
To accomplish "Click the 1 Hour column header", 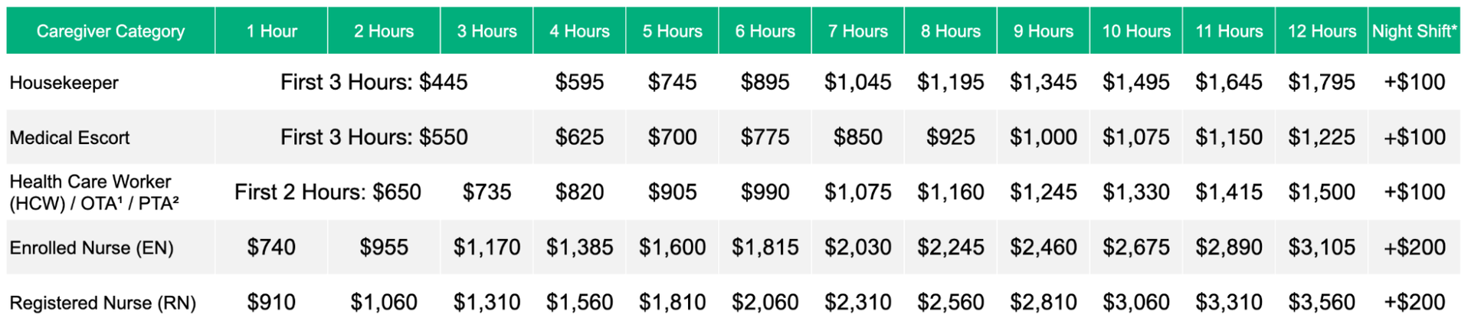I will (271, 31).
